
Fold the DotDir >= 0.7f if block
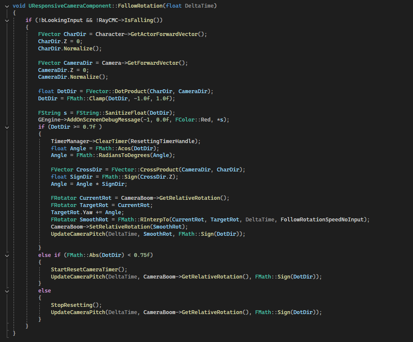(x=7, y=127)
